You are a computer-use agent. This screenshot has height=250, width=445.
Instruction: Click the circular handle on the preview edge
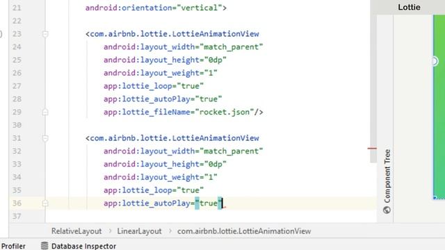pos(435,61)
